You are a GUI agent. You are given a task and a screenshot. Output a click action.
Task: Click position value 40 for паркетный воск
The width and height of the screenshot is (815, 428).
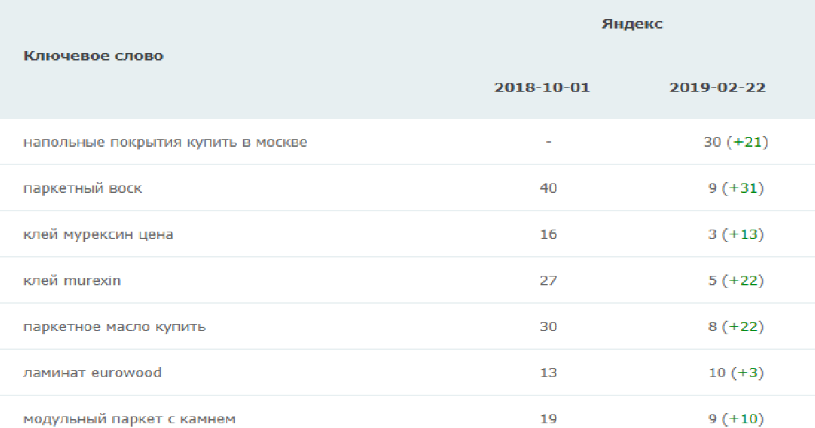tap(548, 188)
